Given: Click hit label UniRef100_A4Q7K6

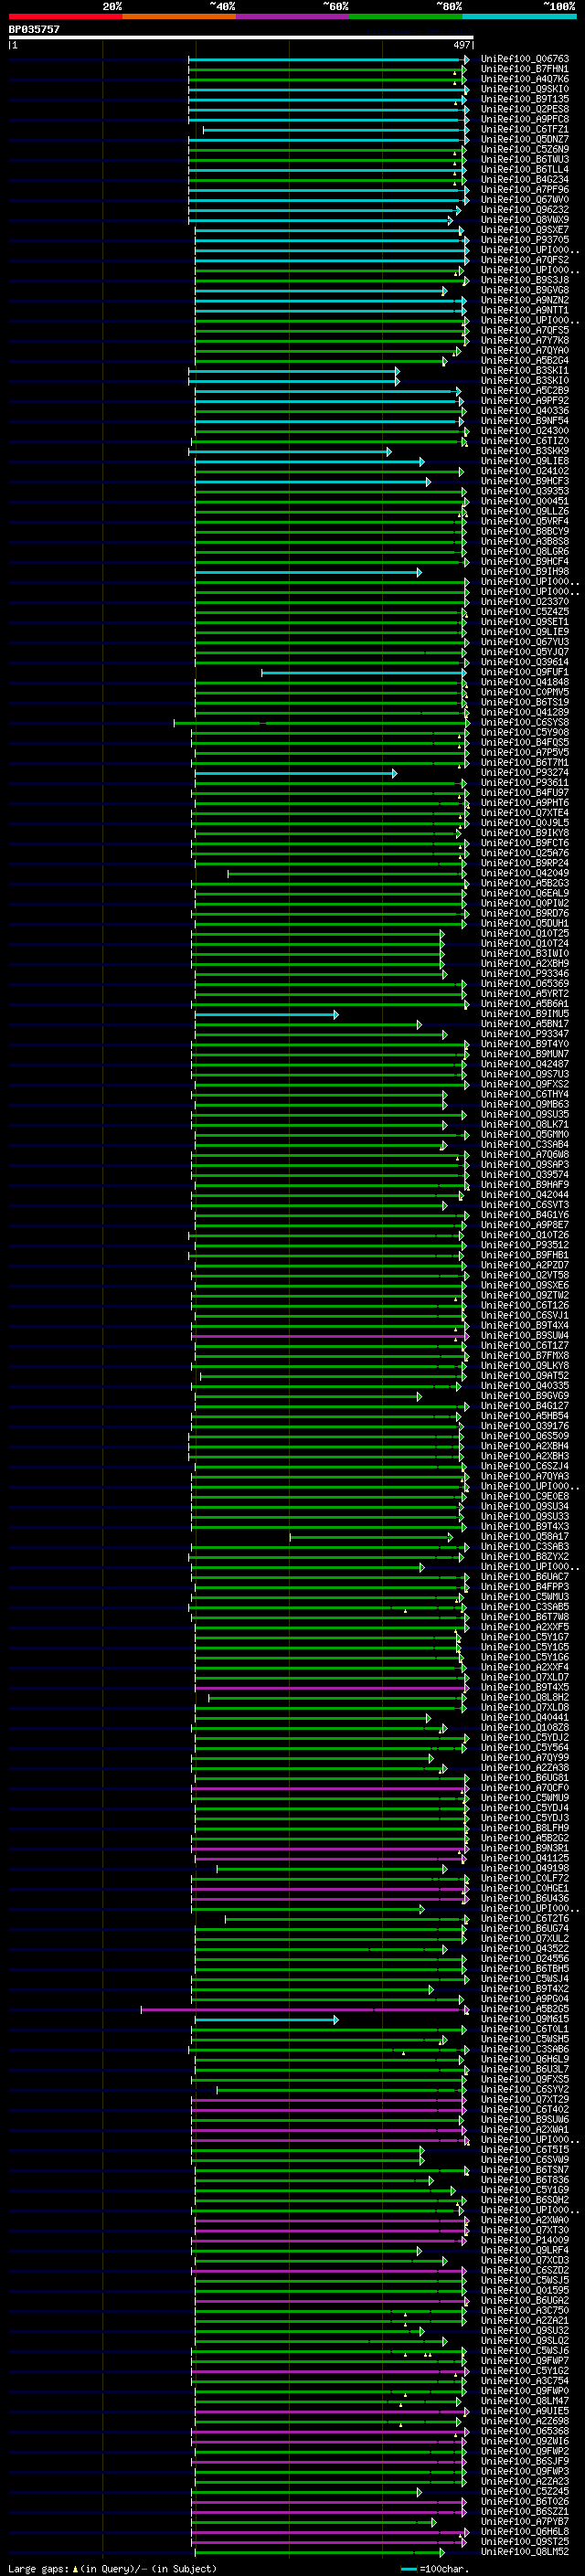Looking at the screenshot, I should (x=525, y=79).
